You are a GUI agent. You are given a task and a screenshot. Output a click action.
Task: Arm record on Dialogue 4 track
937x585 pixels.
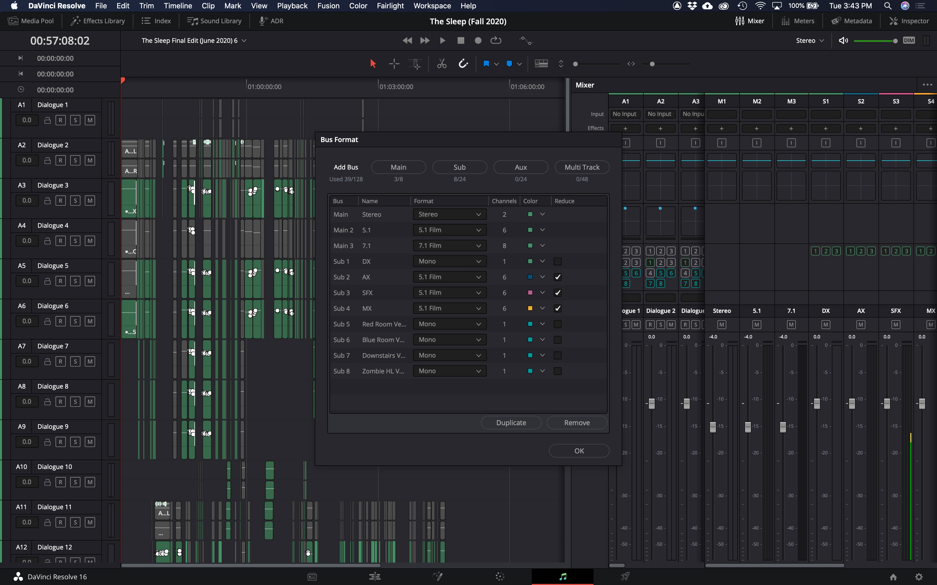60,241
